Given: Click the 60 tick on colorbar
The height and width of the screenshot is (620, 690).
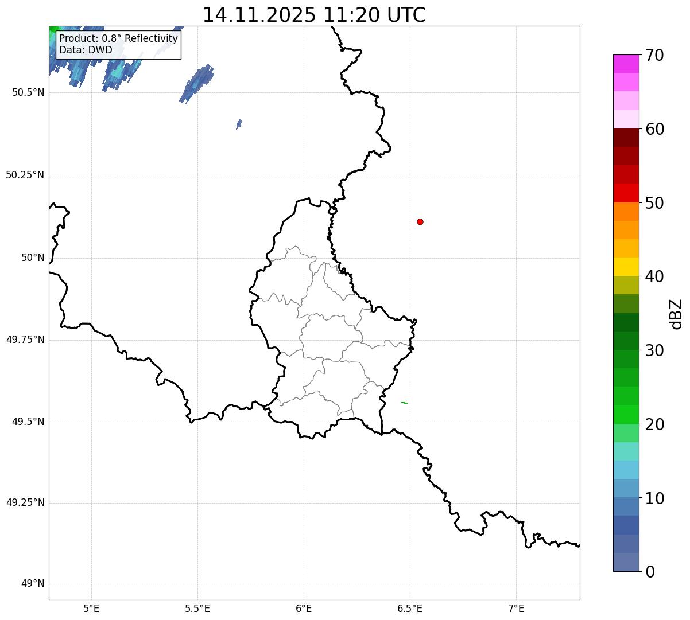Looking at the screenshot, I should (x=654, y=129).
